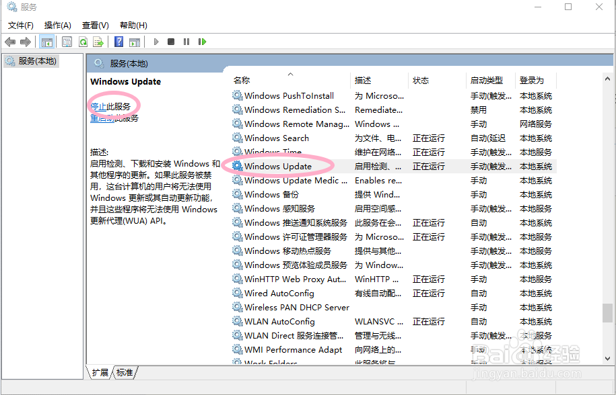Click the Stop Service square icon
Image resolution: width=616 pixels, height=395 pixels.
[x=171, y=42]
